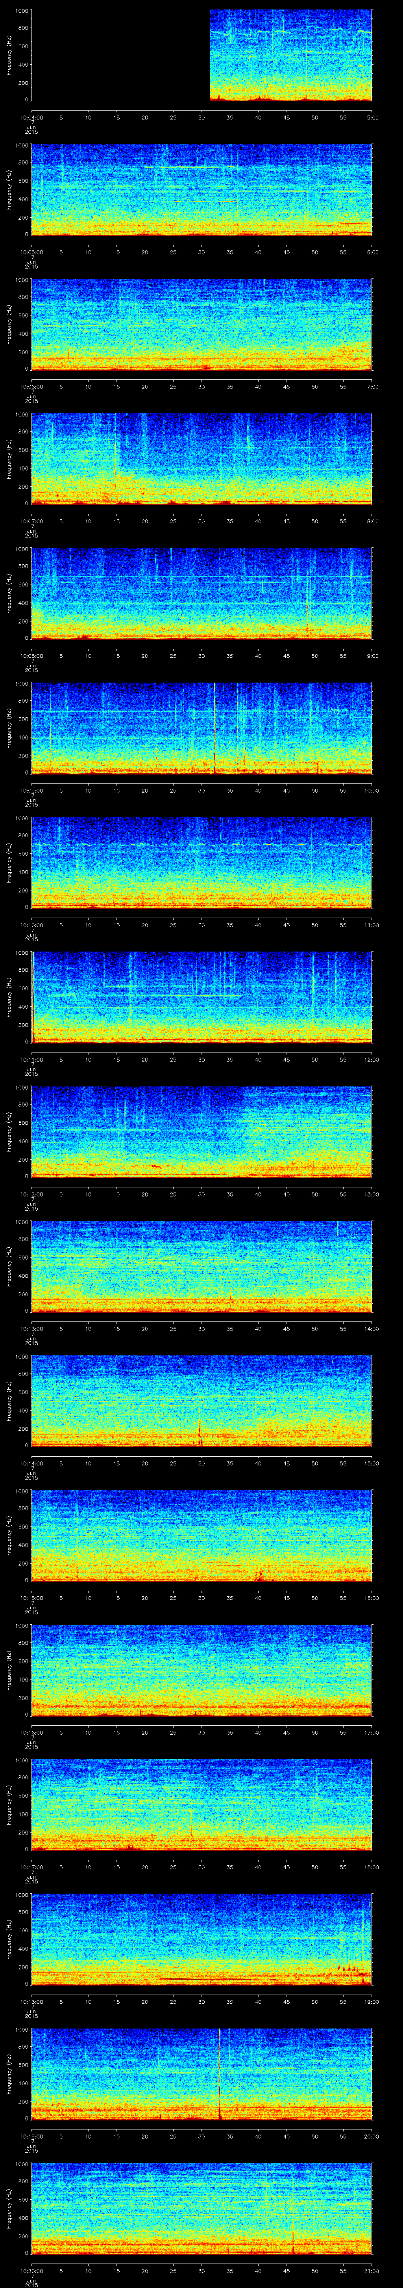Click the spectrogram panel starting at 10:13:00
The image size is (403, 2288).
tap(202, 1267)
